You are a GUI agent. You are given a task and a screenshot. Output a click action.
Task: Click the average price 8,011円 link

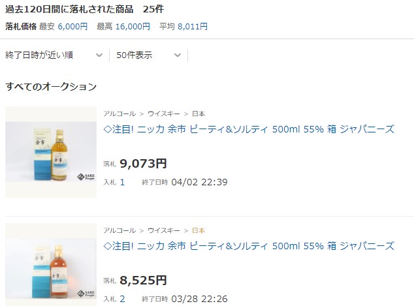(x=193, y=26)
